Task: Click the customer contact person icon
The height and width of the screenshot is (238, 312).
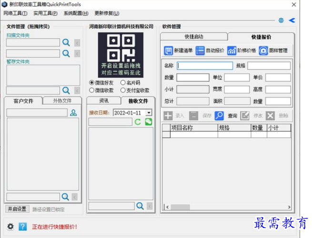Action: pyautogui.click(x=73, y=113)
